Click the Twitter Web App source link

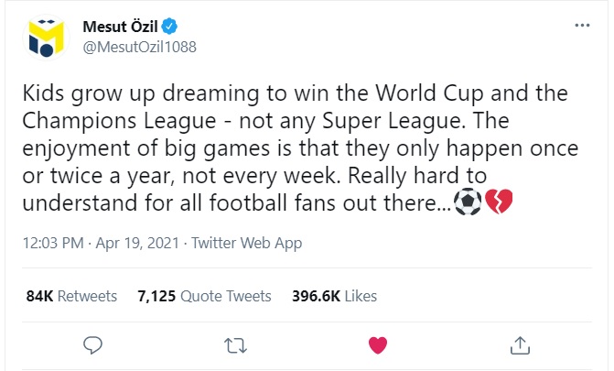(247, 244)
